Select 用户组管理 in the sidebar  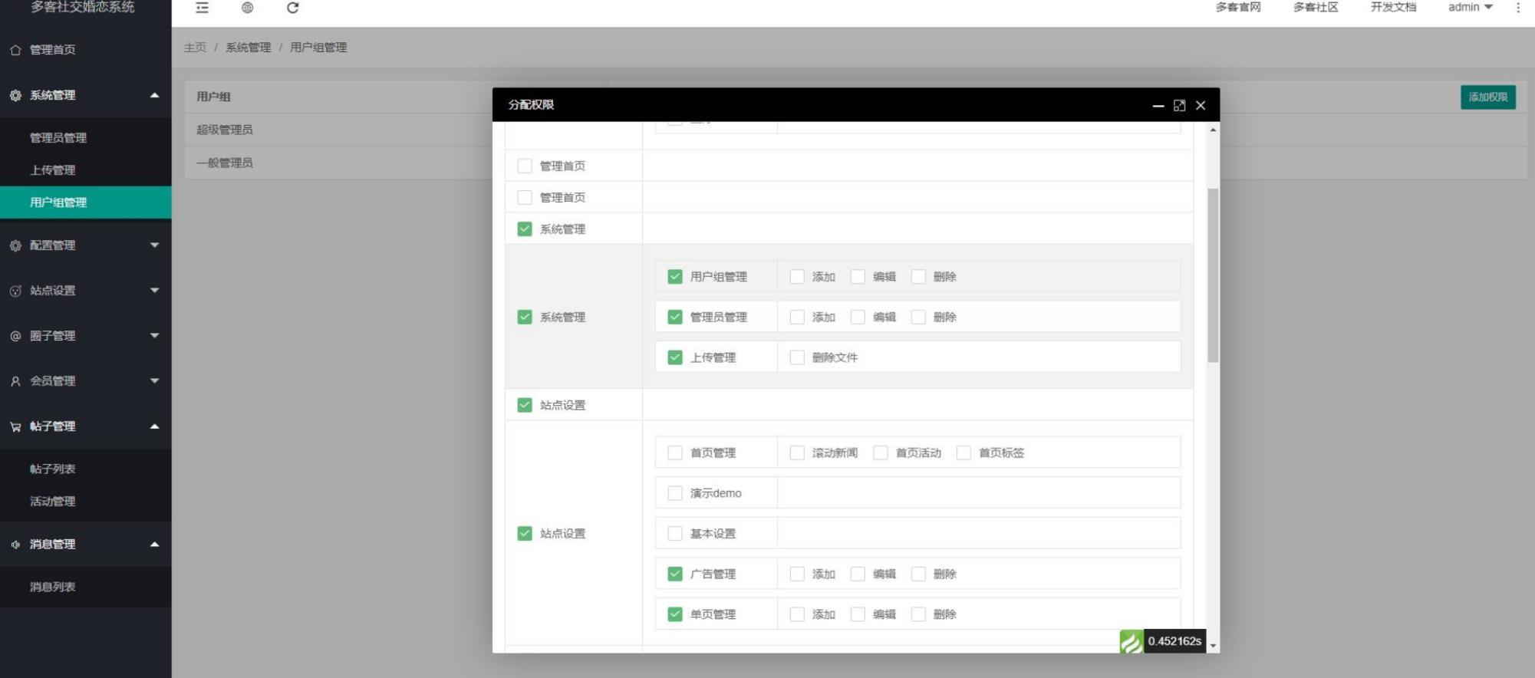click(x=85, y=202)
